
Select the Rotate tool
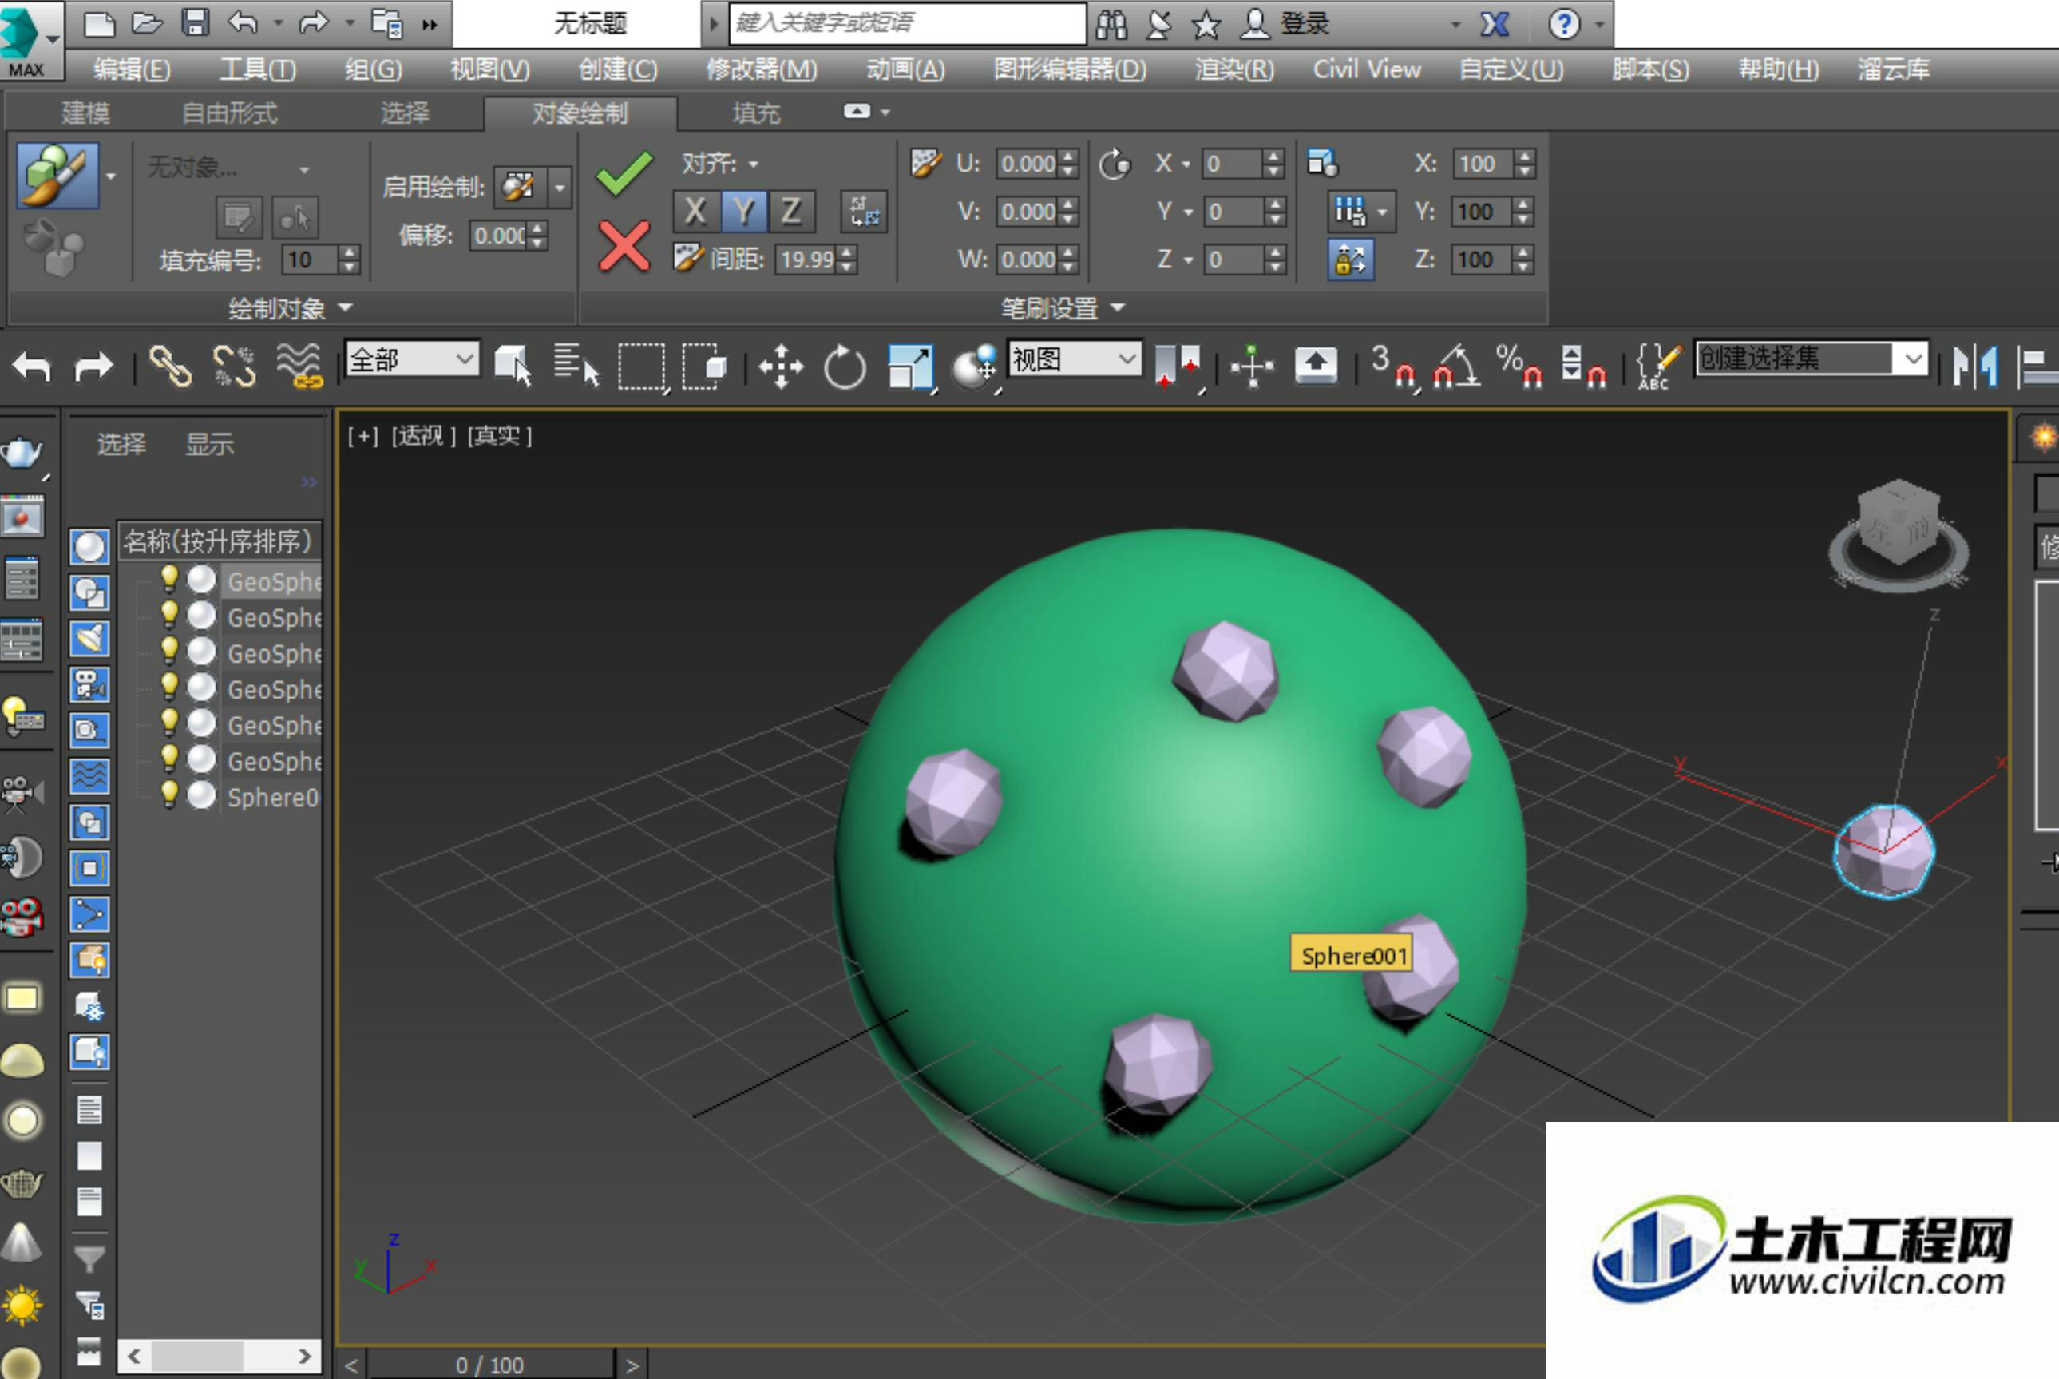845,366
